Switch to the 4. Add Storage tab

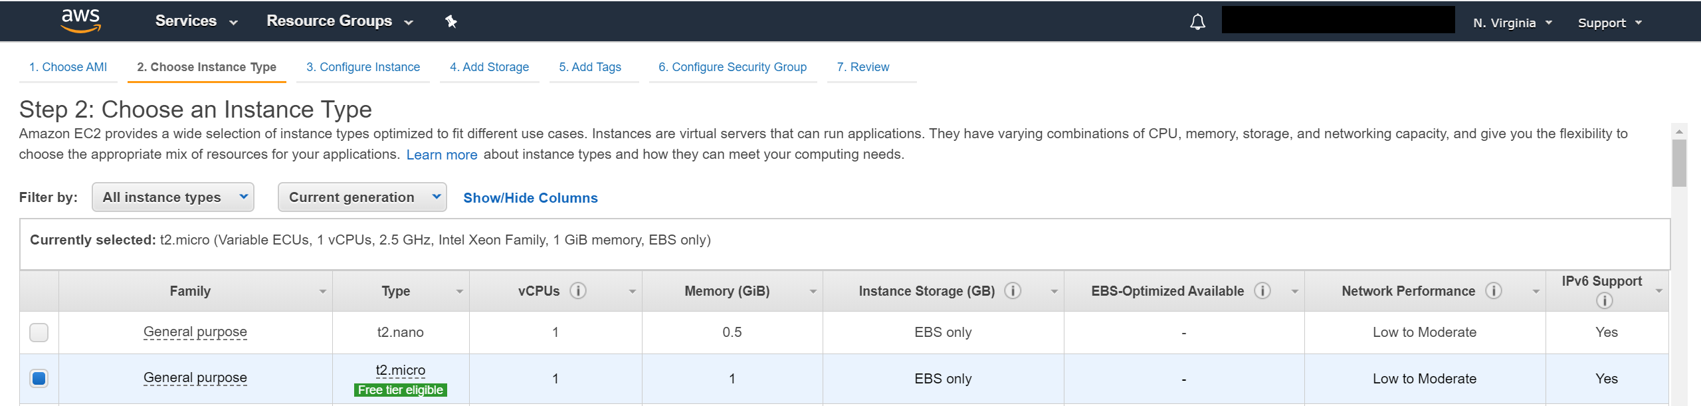tap(489, 67)
